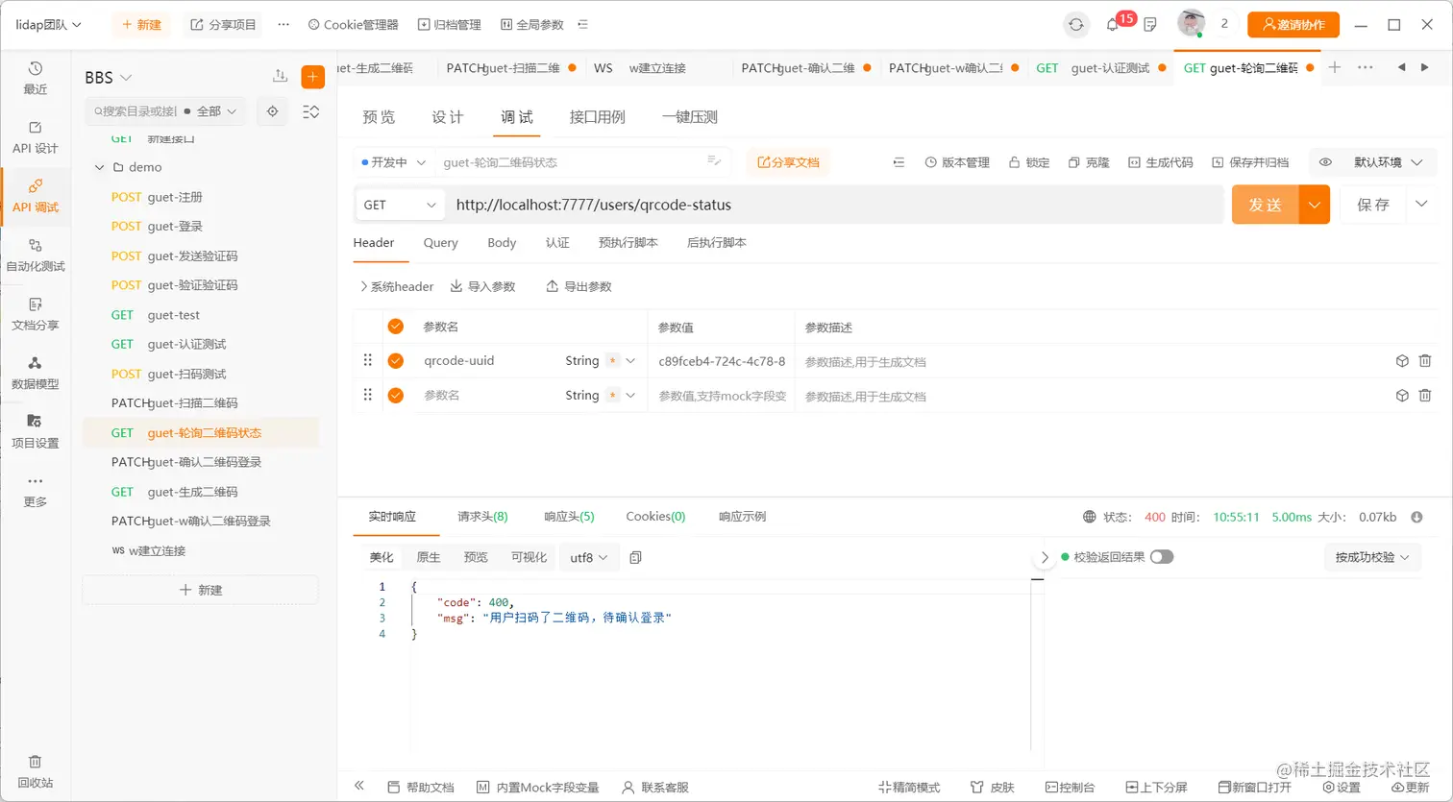
Task: Click the 发送 send button
Action: tap(1266, 205)
